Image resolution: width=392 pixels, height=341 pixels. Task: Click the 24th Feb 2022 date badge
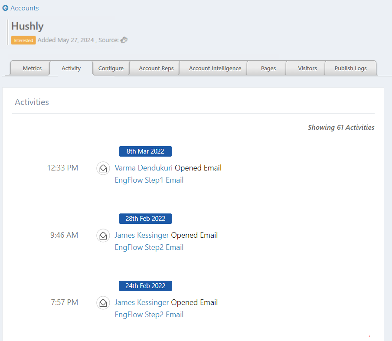[145, 286]
